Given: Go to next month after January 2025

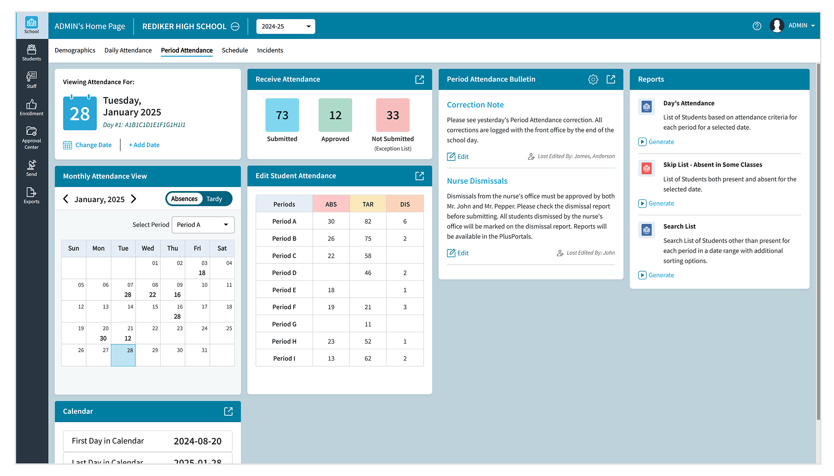Looking at the screenshot, I should (x=134, y=199).
